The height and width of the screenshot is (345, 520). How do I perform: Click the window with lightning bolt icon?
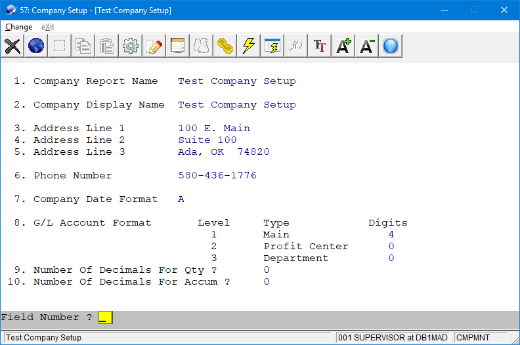272,46
